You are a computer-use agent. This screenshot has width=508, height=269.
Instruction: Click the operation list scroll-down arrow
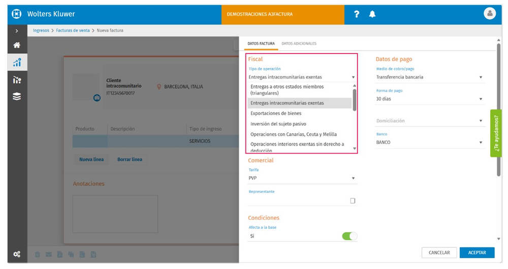point(355,148)
